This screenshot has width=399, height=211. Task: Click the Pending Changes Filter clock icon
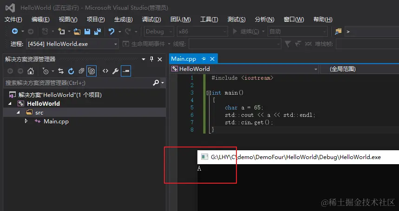coord(46,71)
